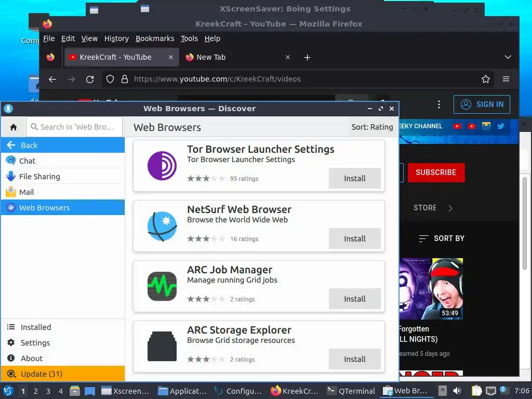This screenshot has width=532, height=399.
Task: Install Tor Browser Launcher Settings
Action: point(354,178)
